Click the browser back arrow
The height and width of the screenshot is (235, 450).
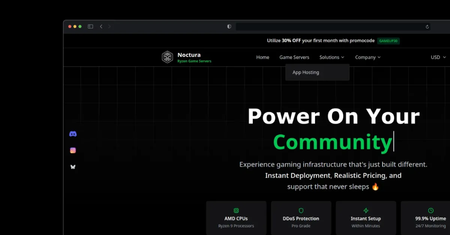[x=101, y=27]
